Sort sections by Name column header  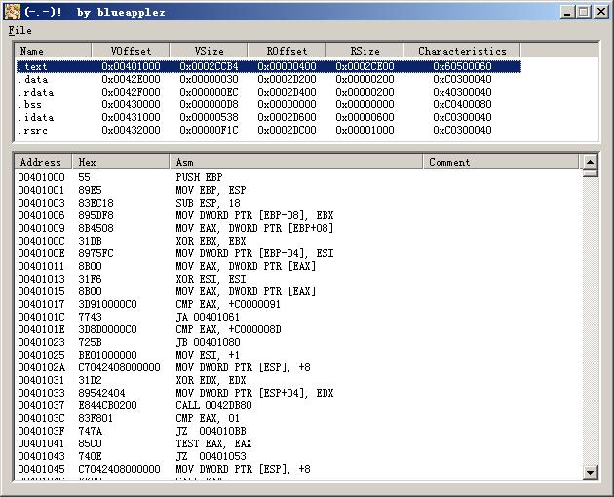pos(53,51)
